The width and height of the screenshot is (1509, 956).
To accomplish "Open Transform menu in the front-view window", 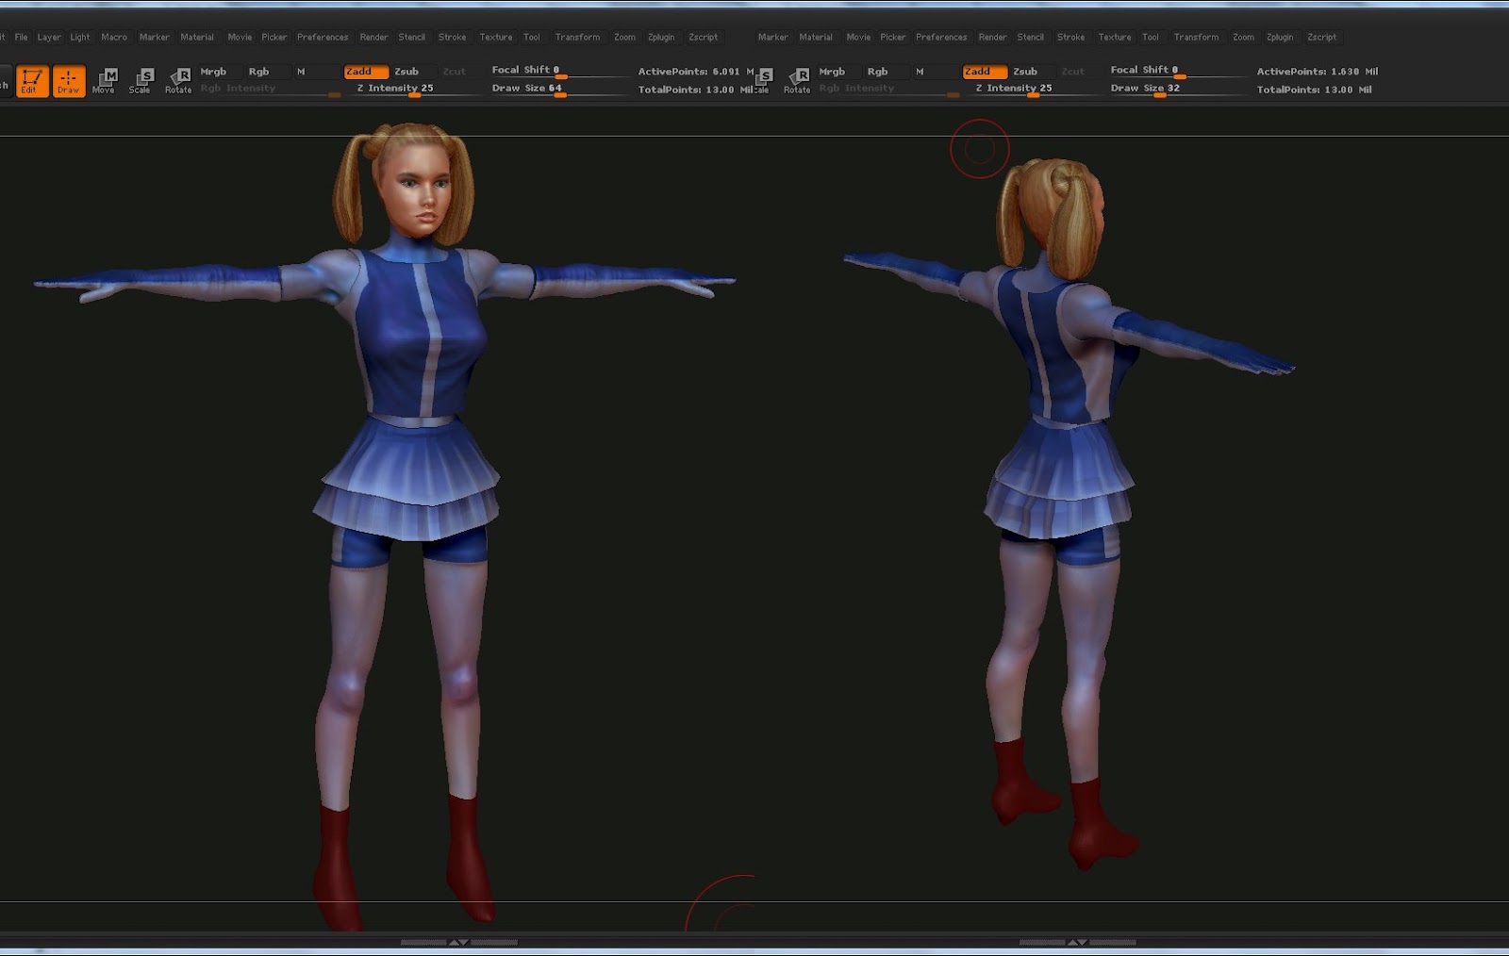I will point(577,38).
